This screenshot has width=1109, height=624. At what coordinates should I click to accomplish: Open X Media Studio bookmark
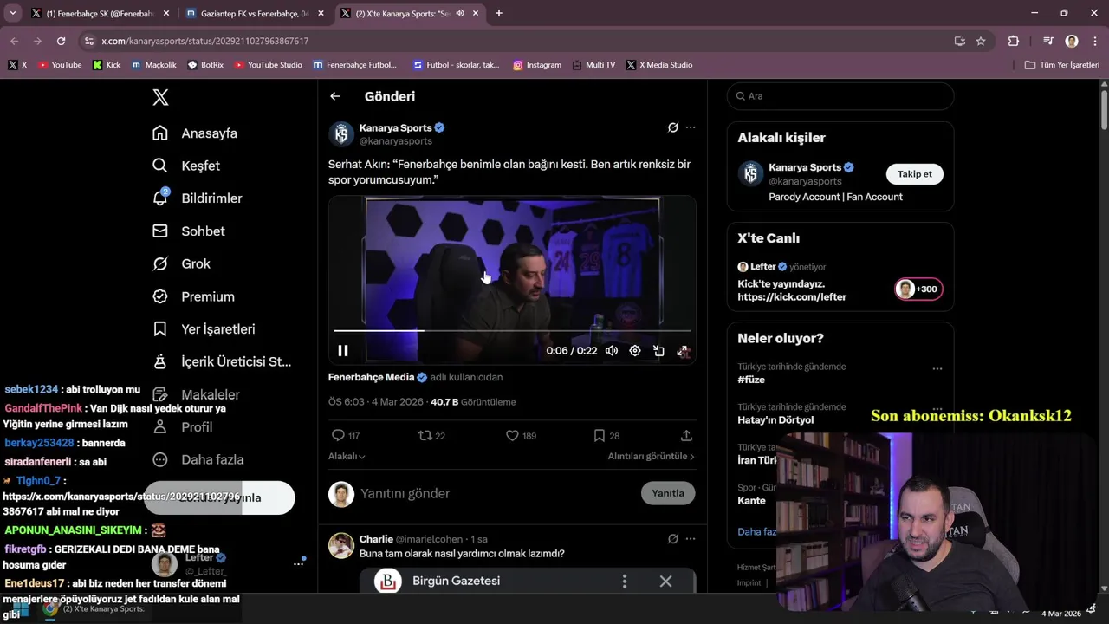click(659, 65)
